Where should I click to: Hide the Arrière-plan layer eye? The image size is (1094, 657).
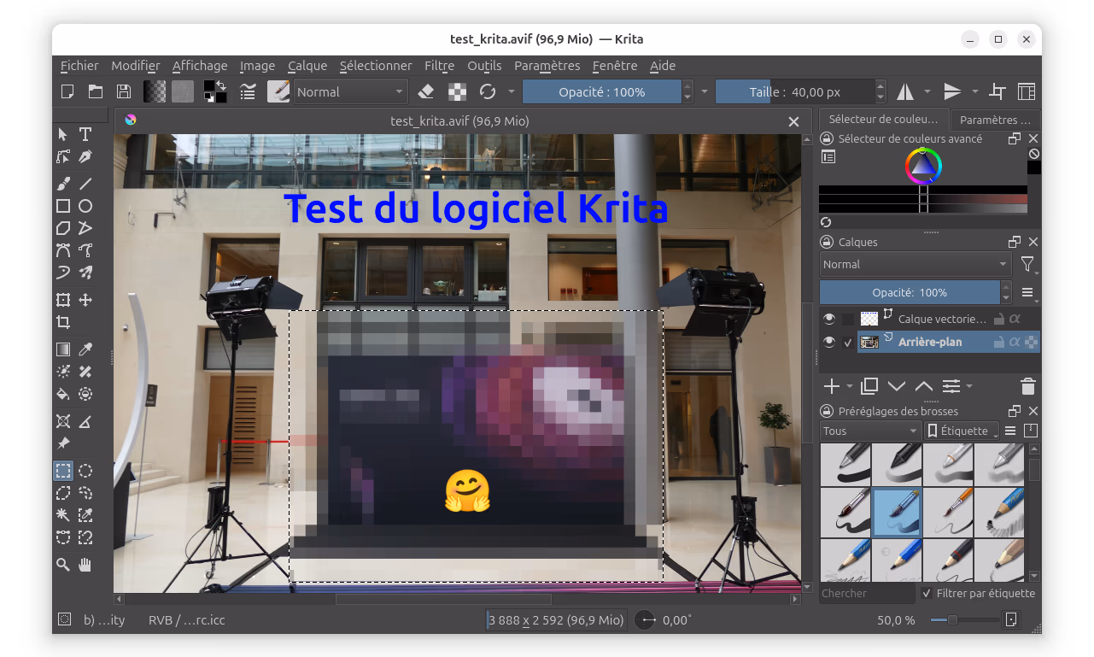pos(828,342)
